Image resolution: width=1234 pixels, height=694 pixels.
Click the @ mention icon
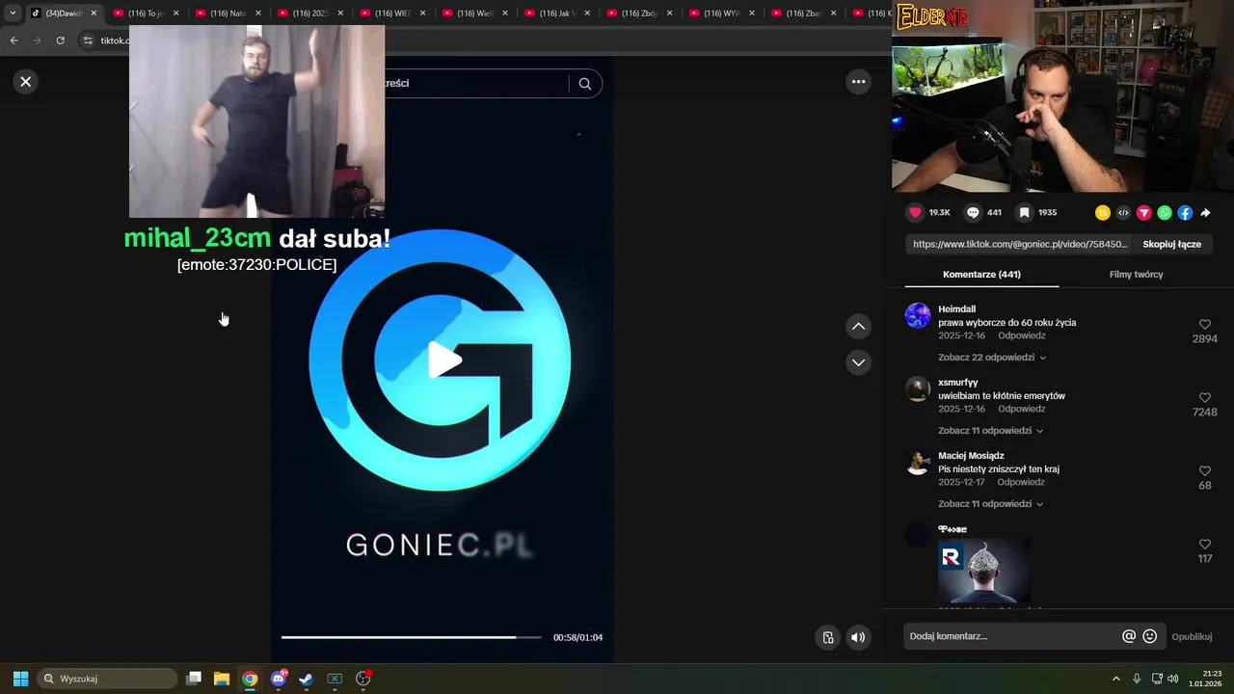(1129, 636)
